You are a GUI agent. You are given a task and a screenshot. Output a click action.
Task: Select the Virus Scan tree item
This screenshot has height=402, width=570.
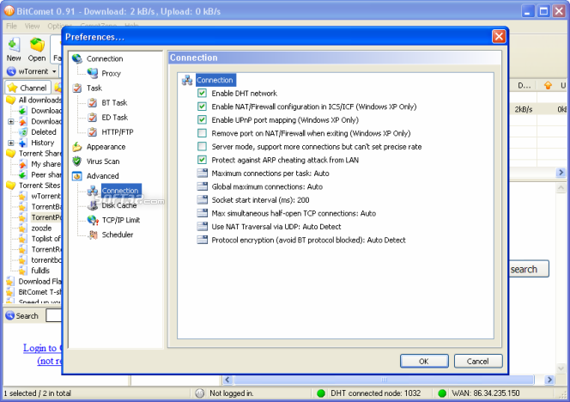point(103,161)
